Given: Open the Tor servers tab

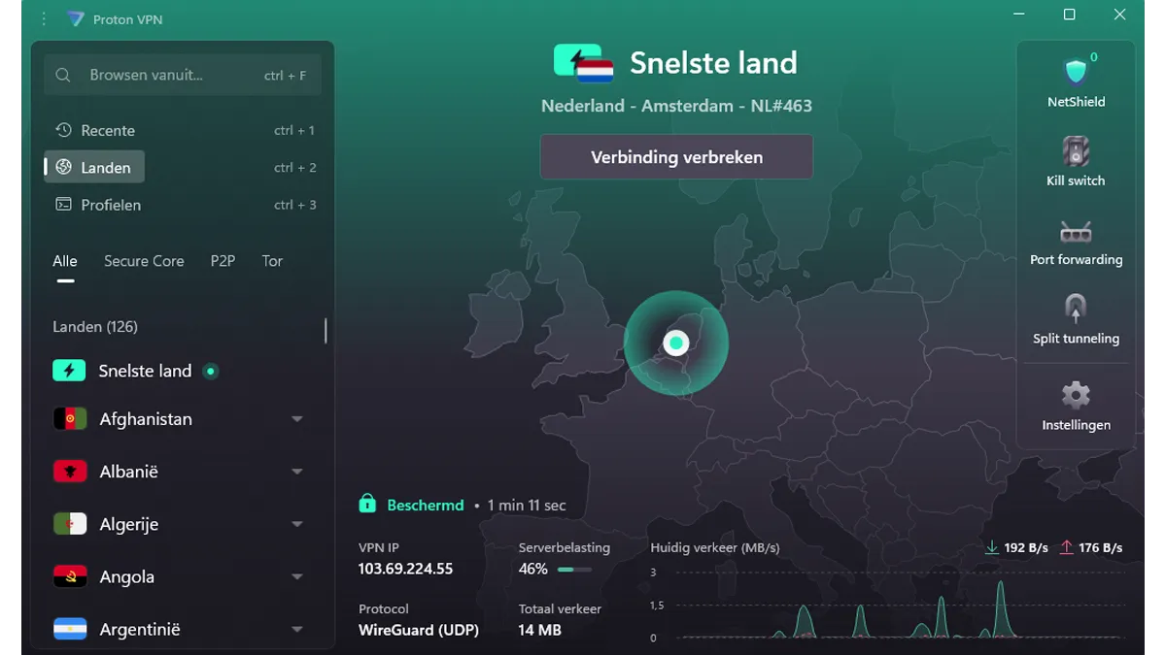Looking at the screenshot, I should click(x=272, y=260).
